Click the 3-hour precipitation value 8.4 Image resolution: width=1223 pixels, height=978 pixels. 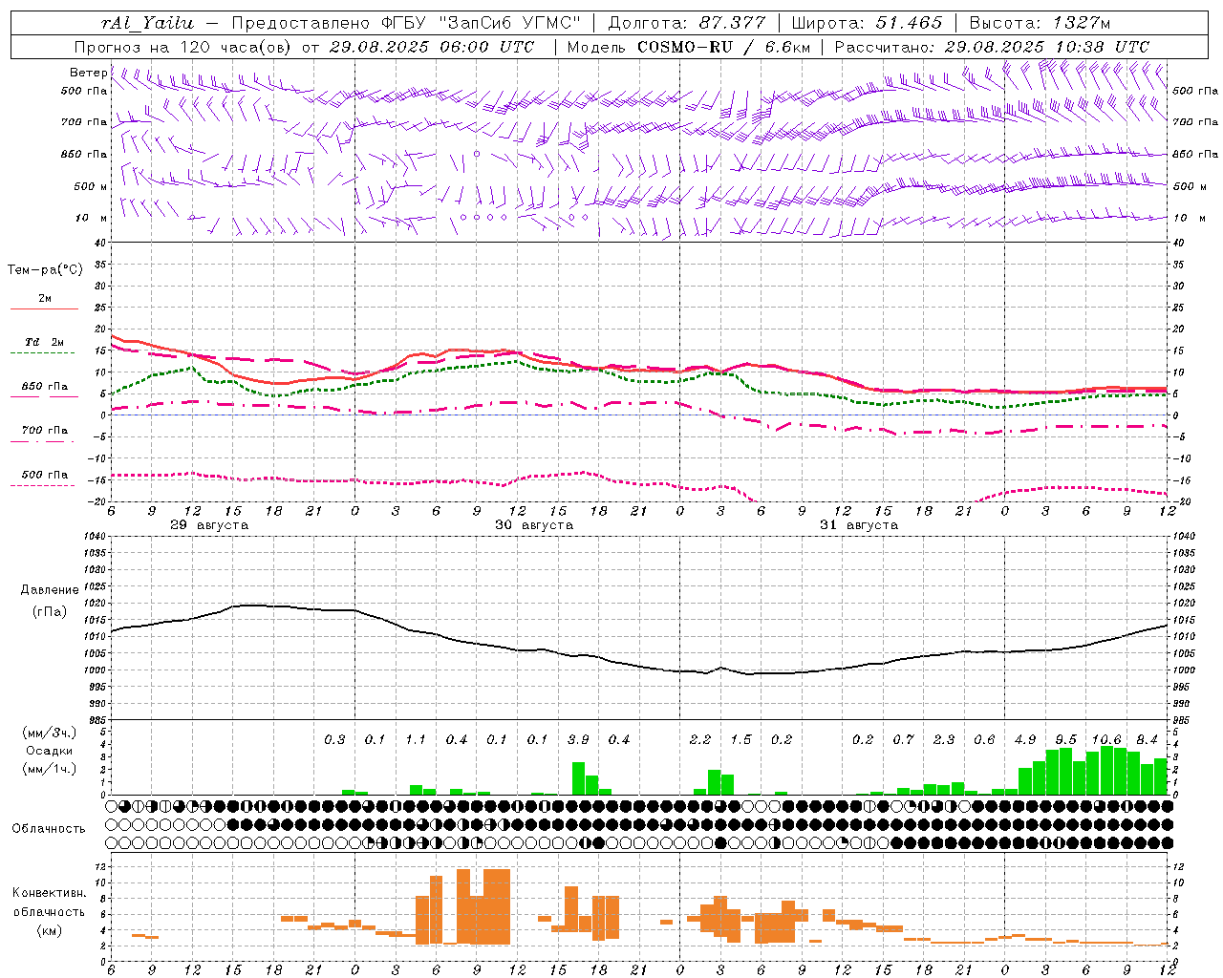1148,739
